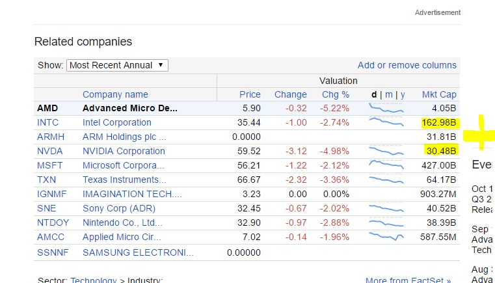
Task: Sort table by Change column
Action: (290, 94)
